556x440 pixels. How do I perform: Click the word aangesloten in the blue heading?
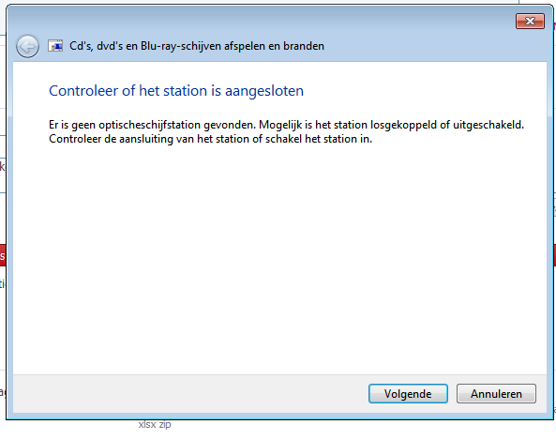pos(264,91)
